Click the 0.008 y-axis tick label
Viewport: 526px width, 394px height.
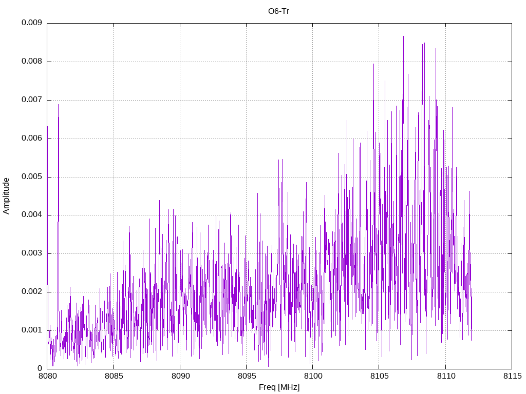[x=32, y=62]
